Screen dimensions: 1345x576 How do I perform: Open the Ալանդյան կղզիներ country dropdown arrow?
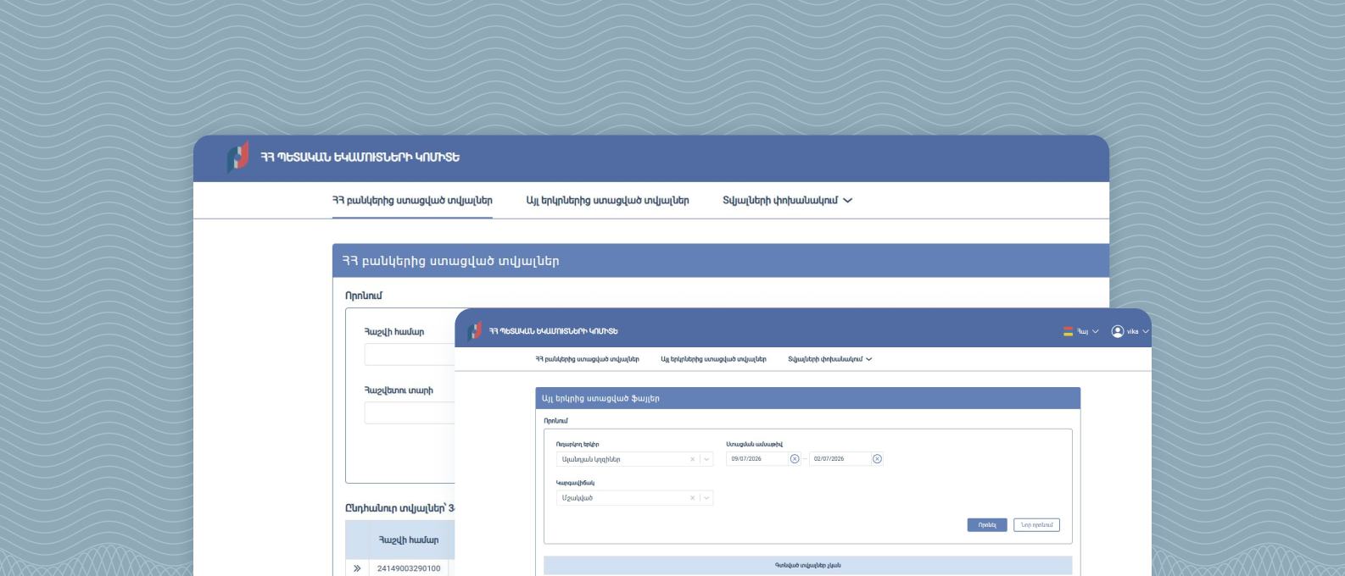pyautogui.click(x=706, y=459)
